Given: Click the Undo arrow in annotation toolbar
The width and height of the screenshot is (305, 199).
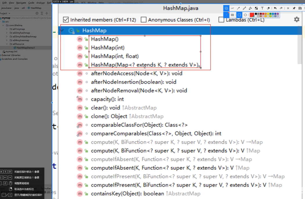Looking at the screenshot, I should [275, 8].
